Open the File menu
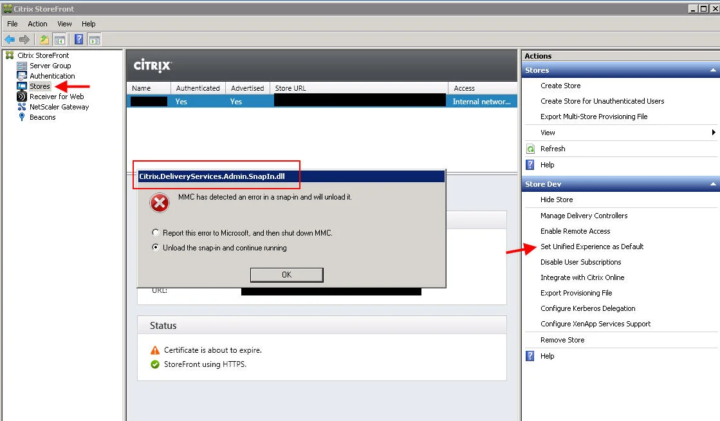 12,24
